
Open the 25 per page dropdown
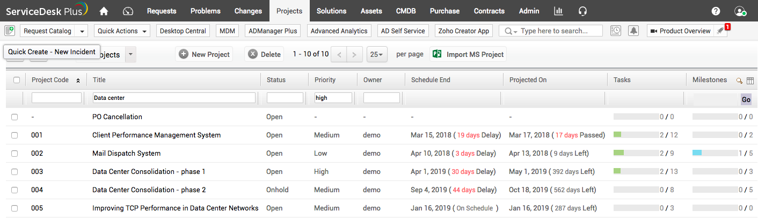pyautogui.click(x=375, y=54)
